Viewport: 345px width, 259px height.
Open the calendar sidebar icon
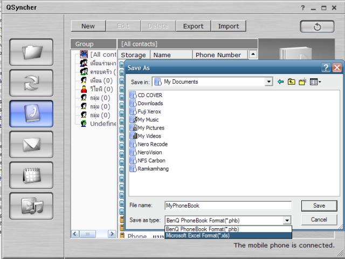(x=31, y=175)
